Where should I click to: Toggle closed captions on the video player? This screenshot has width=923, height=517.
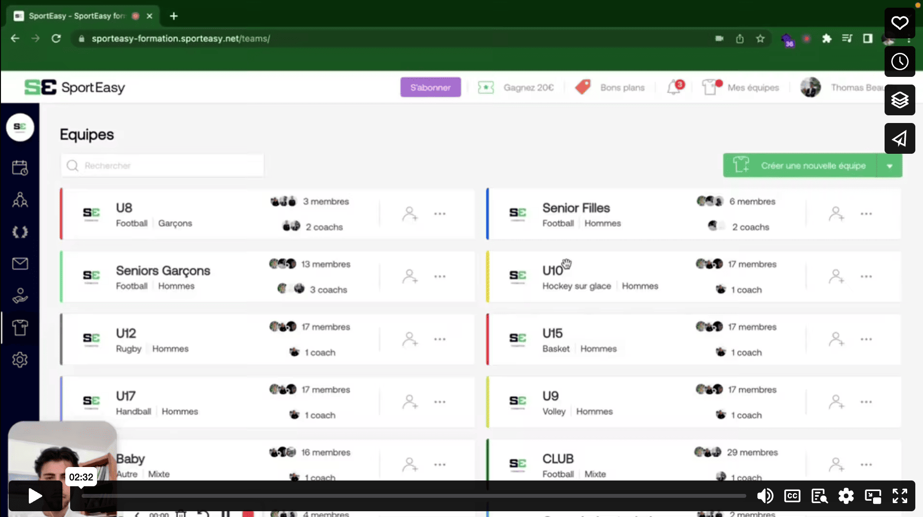(x=792, y=495)
